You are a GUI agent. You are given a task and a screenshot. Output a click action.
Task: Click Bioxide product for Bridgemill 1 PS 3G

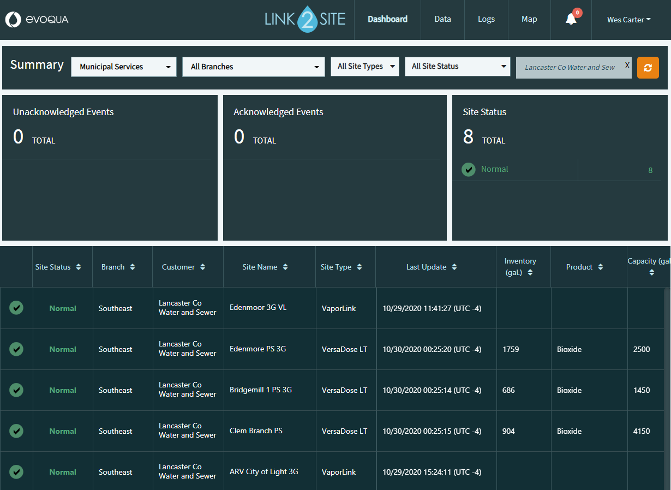pos(569,390)
